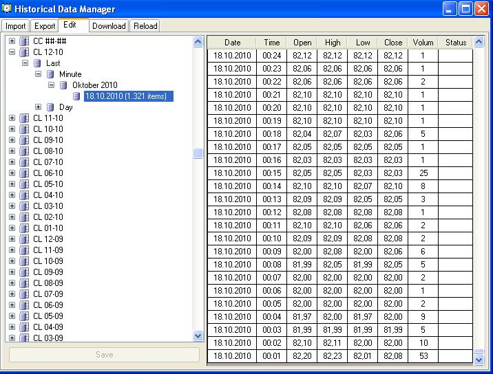Click database icon of CL 06-10
This screenshot has height=374, width=493.
click(24, 173)
